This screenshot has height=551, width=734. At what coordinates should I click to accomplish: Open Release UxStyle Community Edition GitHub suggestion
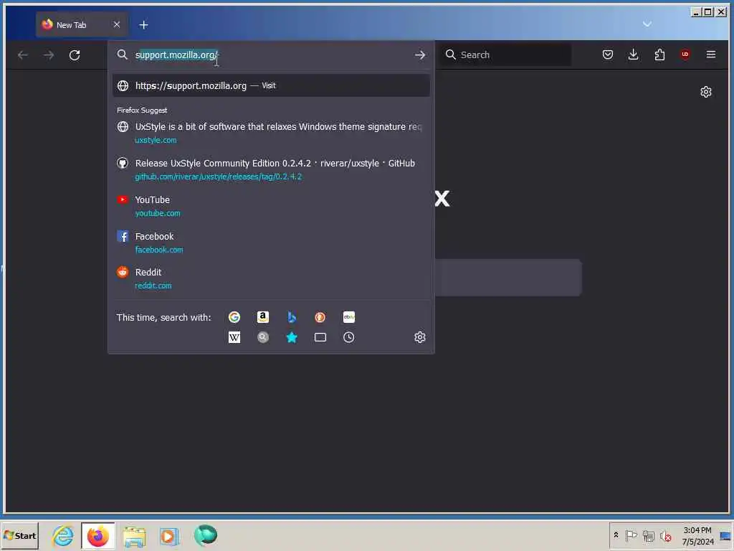pyautogui.click(x=271, y=169)
